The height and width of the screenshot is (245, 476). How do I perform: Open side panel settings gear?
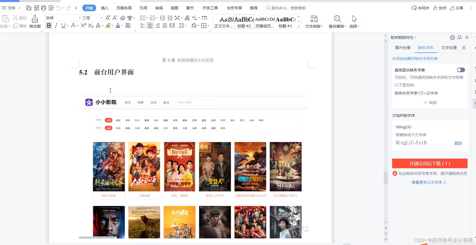point(452,38)
